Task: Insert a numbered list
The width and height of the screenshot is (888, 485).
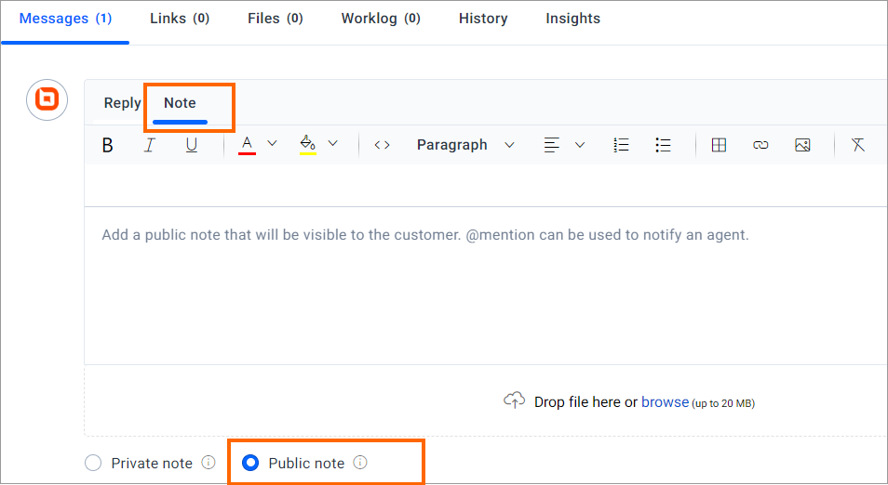Action: (x=621, y=145)
